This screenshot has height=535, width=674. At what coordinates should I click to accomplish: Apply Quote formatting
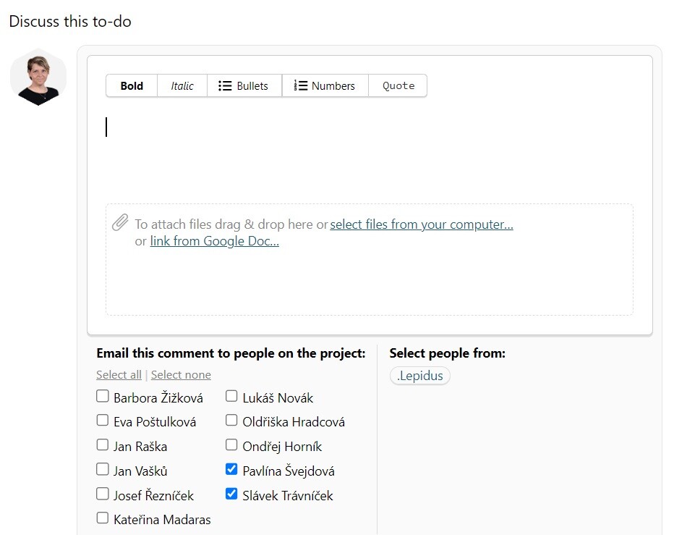click(398, 85)
